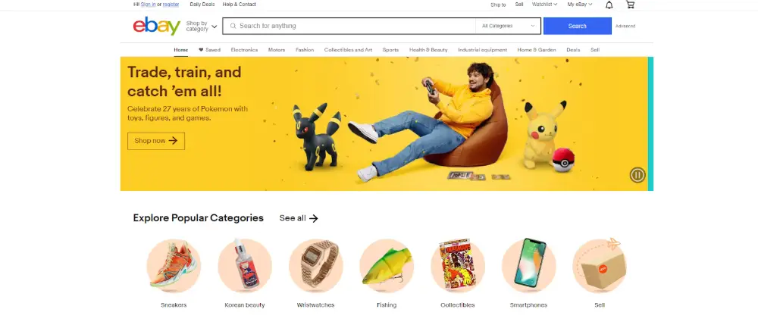Image resolution: width=758 pixels, height=328 pixels.
Task: Open the notifications bell icon
Action: (609, 5)
